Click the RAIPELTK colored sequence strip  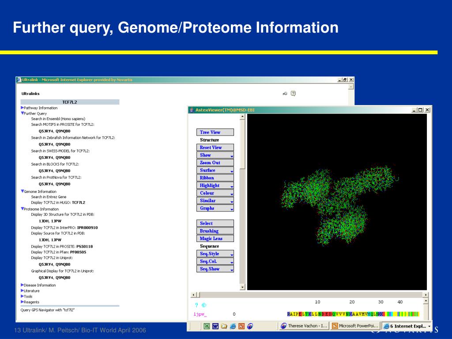pyautogui.click(x=353, y=314)
